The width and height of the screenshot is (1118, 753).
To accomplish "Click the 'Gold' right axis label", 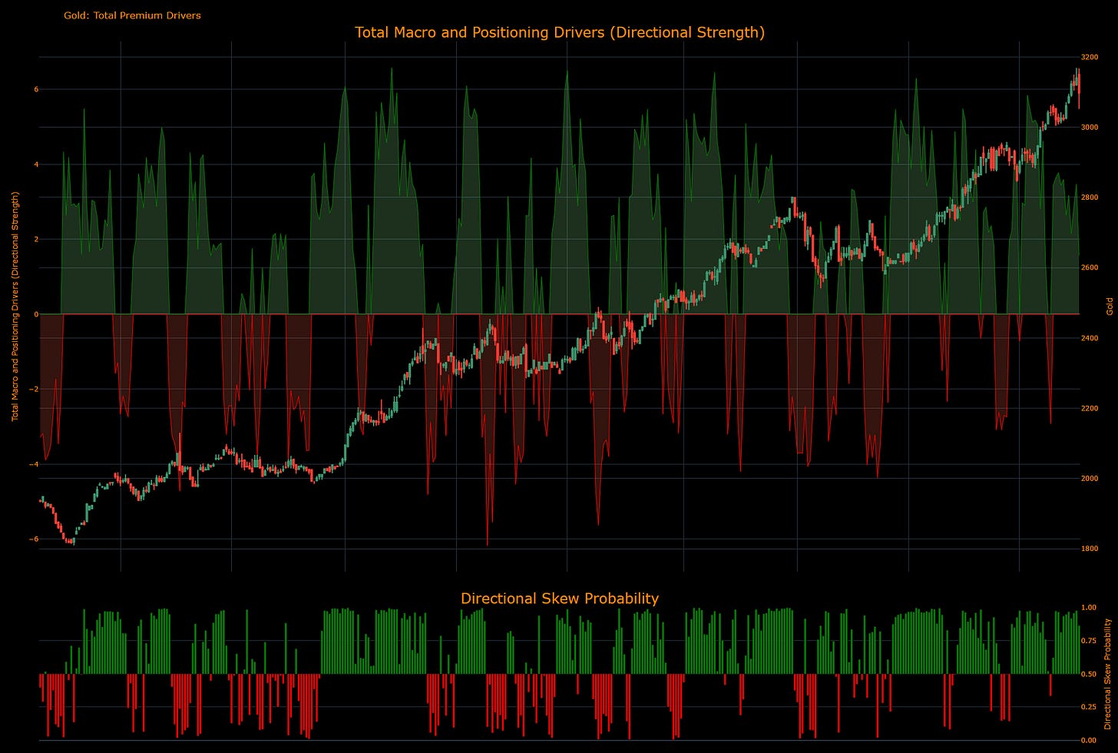I will [x=1110, y=306].
